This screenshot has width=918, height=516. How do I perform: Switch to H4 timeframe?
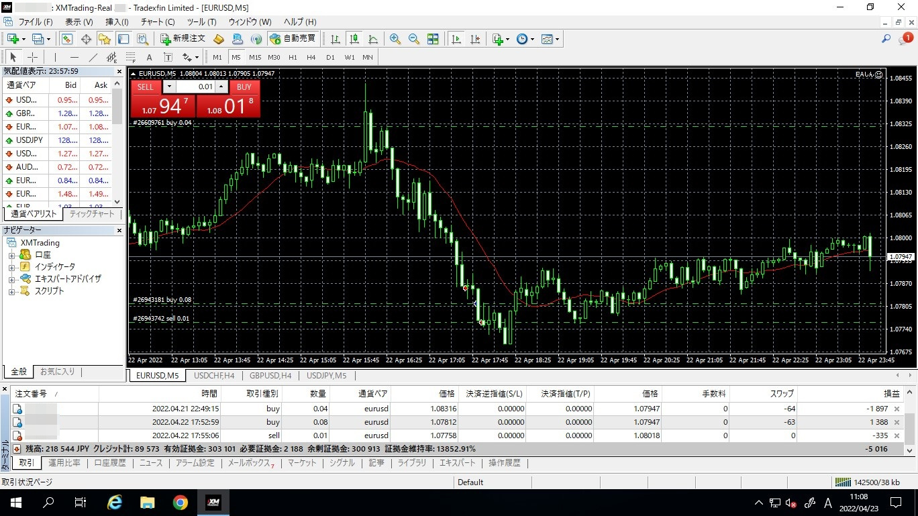[x=311, y=57]
